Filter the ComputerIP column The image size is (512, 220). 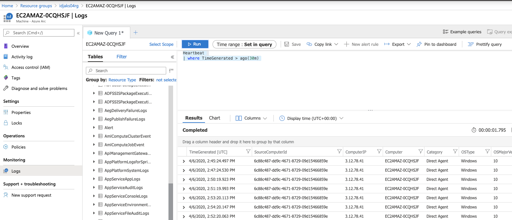(x=379, y=152)
